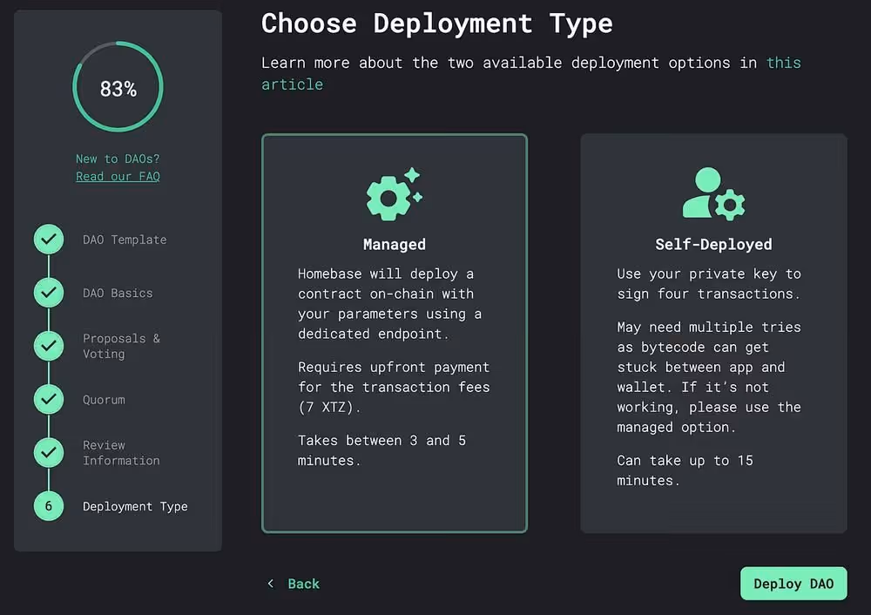The image size is (871, 615).
Task: Select the Deployment Type step label
Action: pyautogui.click(x=135, y=506)
